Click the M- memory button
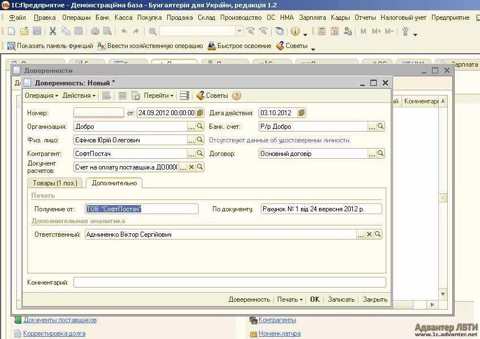 pos(389,31)
